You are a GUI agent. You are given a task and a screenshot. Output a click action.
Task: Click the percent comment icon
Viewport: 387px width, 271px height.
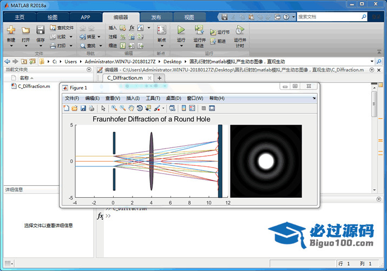(123, 37)
